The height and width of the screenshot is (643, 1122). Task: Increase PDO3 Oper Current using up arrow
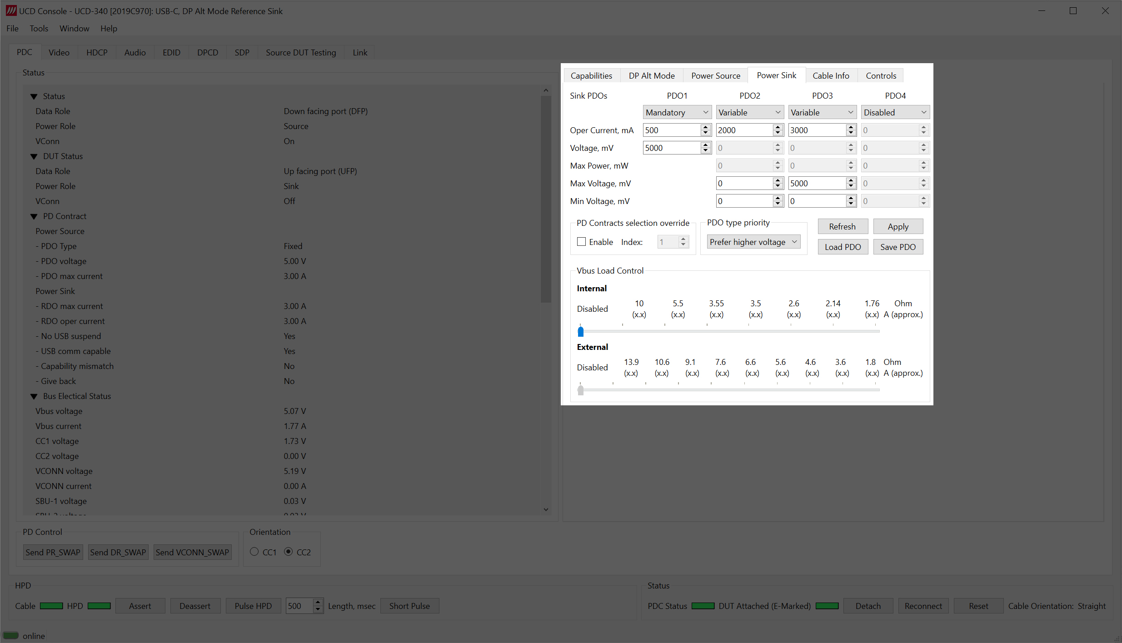point(851,127)
